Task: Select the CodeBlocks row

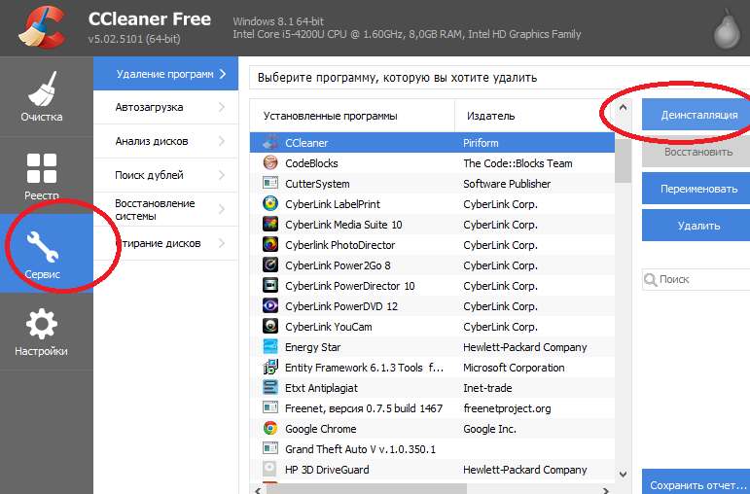Action: tap(432, 163)
